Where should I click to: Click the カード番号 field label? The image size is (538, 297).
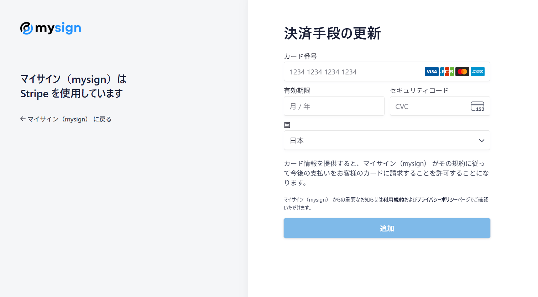tap(300, 56)
